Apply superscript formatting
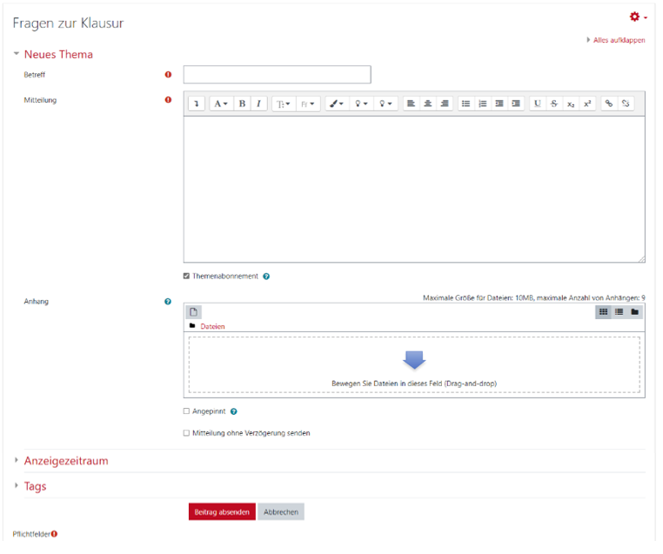The width and height of the screenshot is (663, 554). [x=587, y=103]
